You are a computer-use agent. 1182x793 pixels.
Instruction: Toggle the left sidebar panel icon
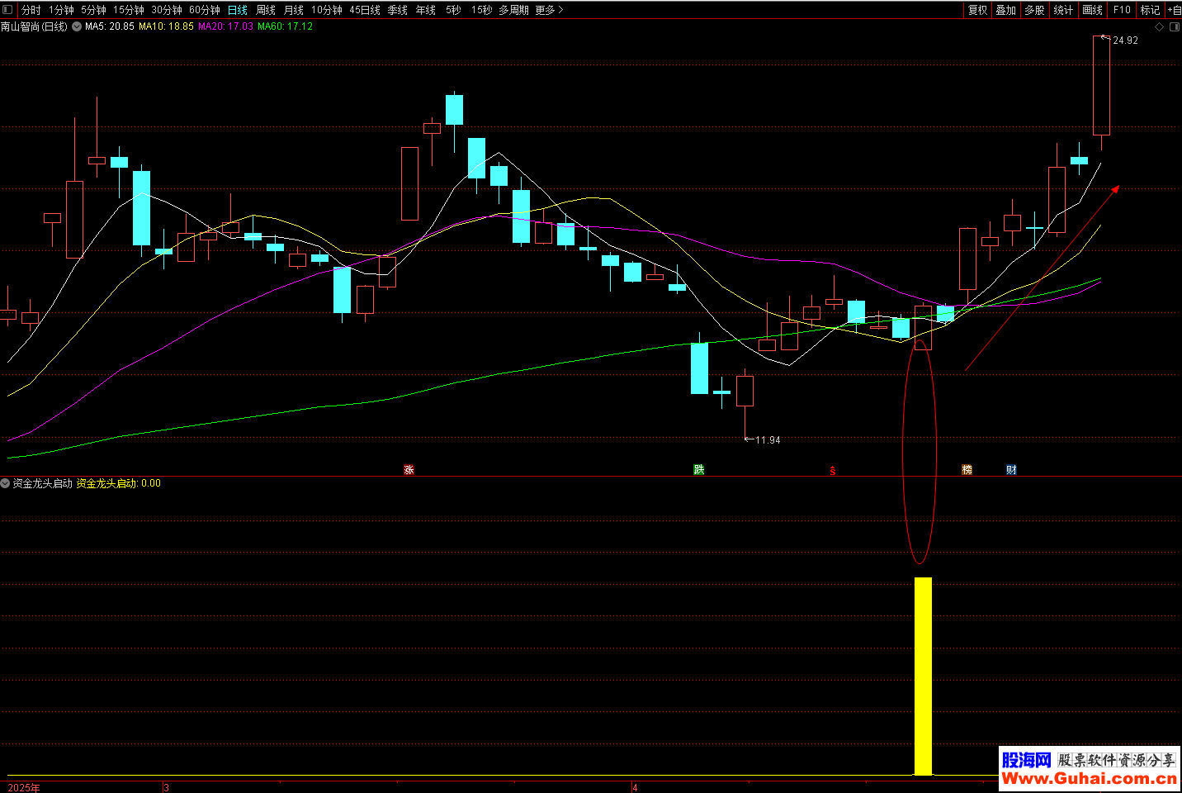coord(7,10)
